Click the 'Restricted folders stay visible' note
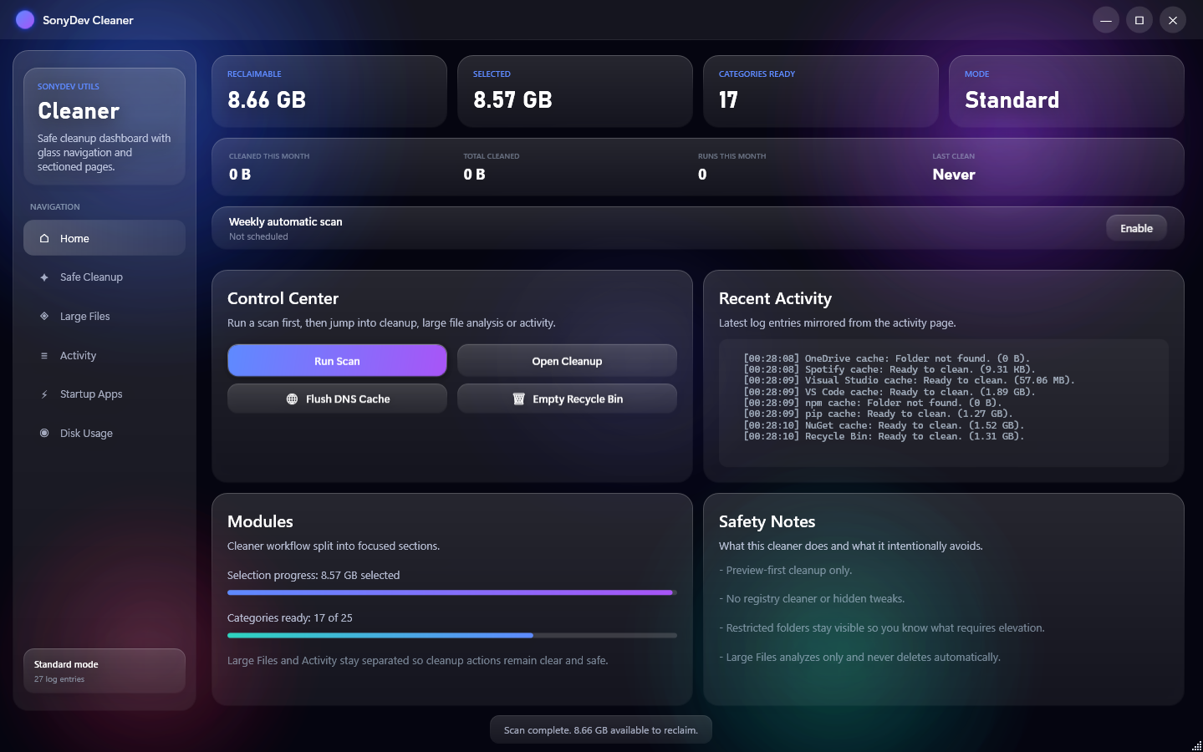 882,628
